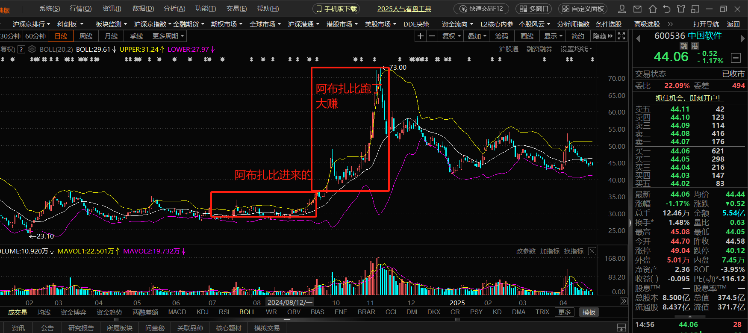Viewport: 748px width, 333px height.
Task: Click the 2024/08/12 date timeline marker
Action: pyautogui.click(x=289, y=302)
